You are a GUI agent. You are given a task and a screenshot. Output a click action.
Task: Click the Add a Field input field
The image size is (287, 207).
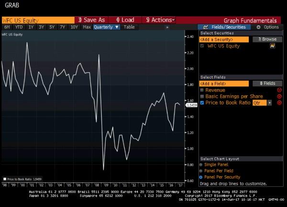(224, 83)
